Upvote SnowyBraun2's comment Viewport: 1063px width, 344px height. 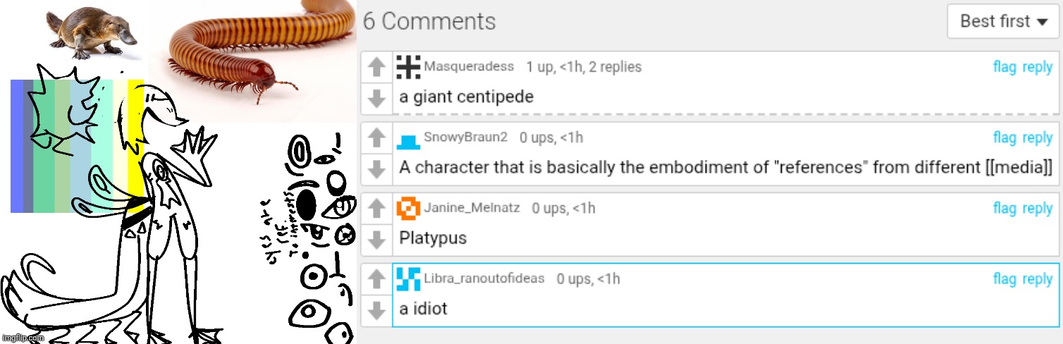click(377, 138)
